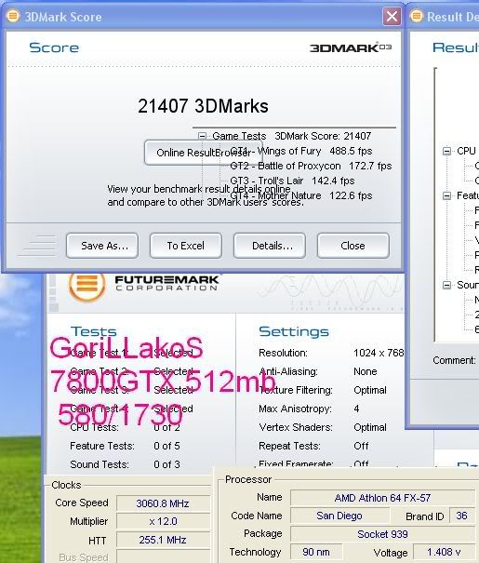This screenshot has height=563, width=479.
Task: Close the 3DMark Score window with X
Action: [392, 17]
